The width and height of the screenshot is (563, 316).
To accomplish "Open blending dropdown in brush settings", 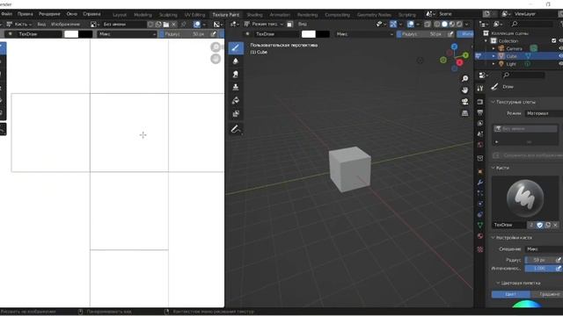I will click(544, 249).
